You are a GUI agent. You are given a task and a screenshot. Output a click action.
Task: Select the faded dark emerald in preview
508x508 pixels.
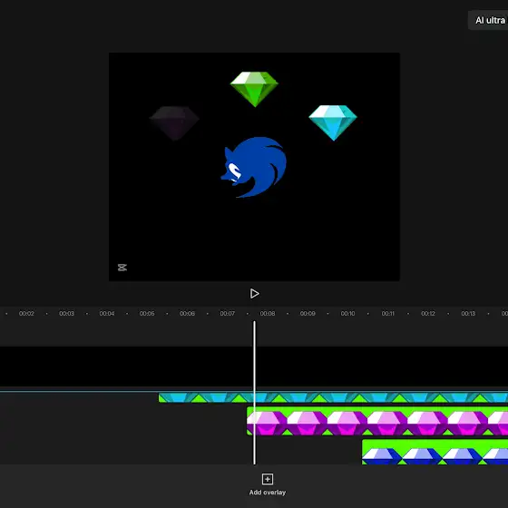pos(174,123)
